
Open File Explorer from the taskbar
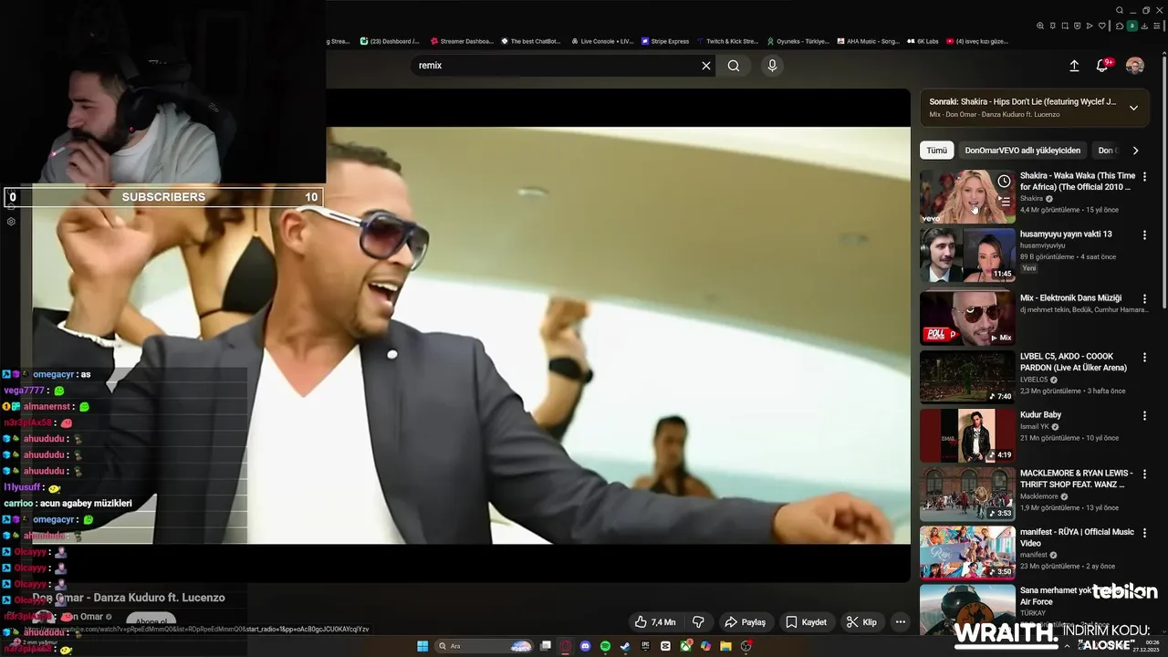pos(725,646)
